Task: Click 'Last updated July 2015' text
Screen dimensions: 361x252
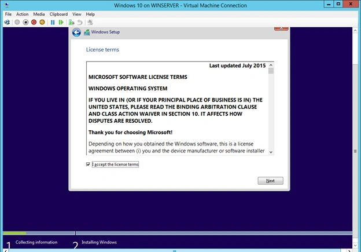Action: 237,65
